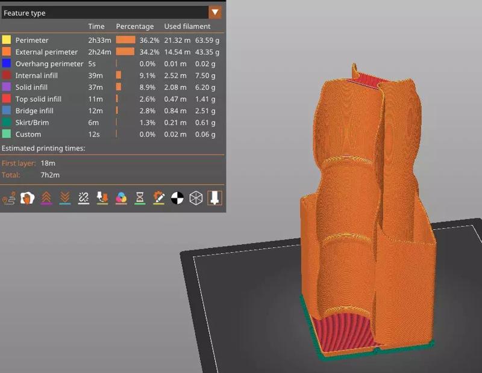The width and height of the screenshot is (482, 373).
Task: Click dark red Internal infill swatch
Action: pyautogui.click(x=7, y=75)
